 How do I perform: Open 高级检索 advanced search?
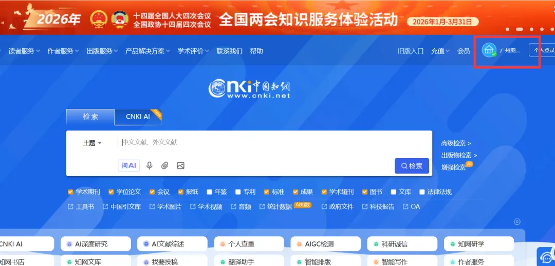456,143
